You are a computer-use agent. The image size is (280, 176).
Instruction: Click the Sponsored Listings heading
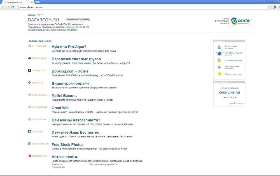click(x=40, y=41)
